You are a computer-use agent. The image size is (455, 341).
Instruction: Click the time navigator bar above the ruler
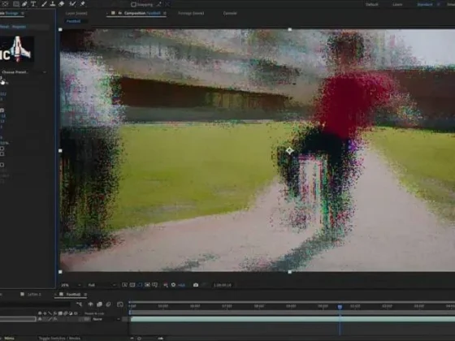(292, 302)
